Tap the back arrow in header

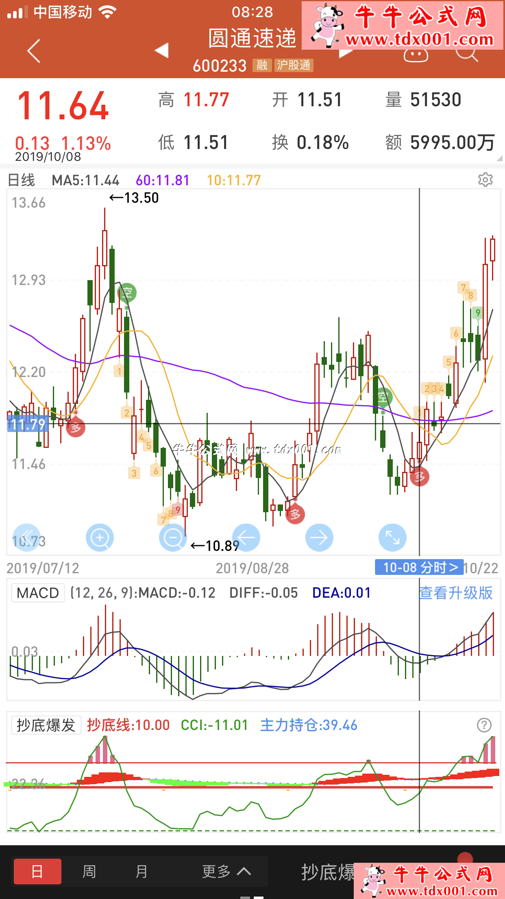(34, 51)
